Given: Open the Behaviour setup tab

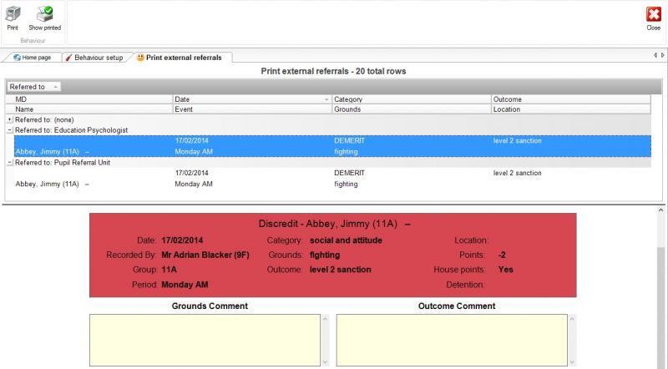Looking at the screenshot, I should [x=94, y=58].
